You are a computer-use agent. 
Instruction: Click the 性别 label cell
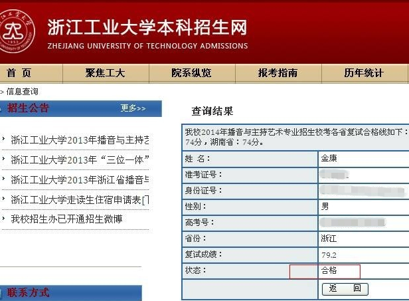250,207
